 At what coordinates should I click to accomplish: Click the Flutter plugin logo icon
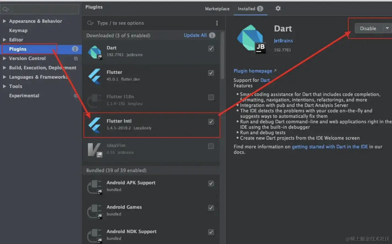(94, 76)
